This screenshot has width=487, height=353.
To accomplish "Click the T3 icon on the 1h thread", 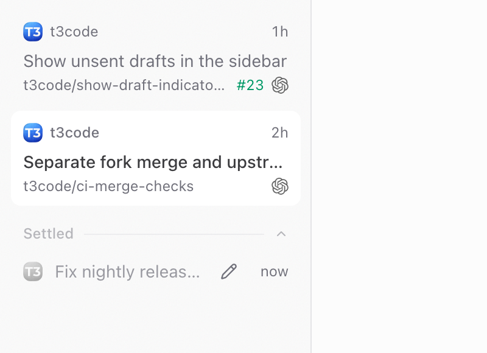I will (33, 32).
